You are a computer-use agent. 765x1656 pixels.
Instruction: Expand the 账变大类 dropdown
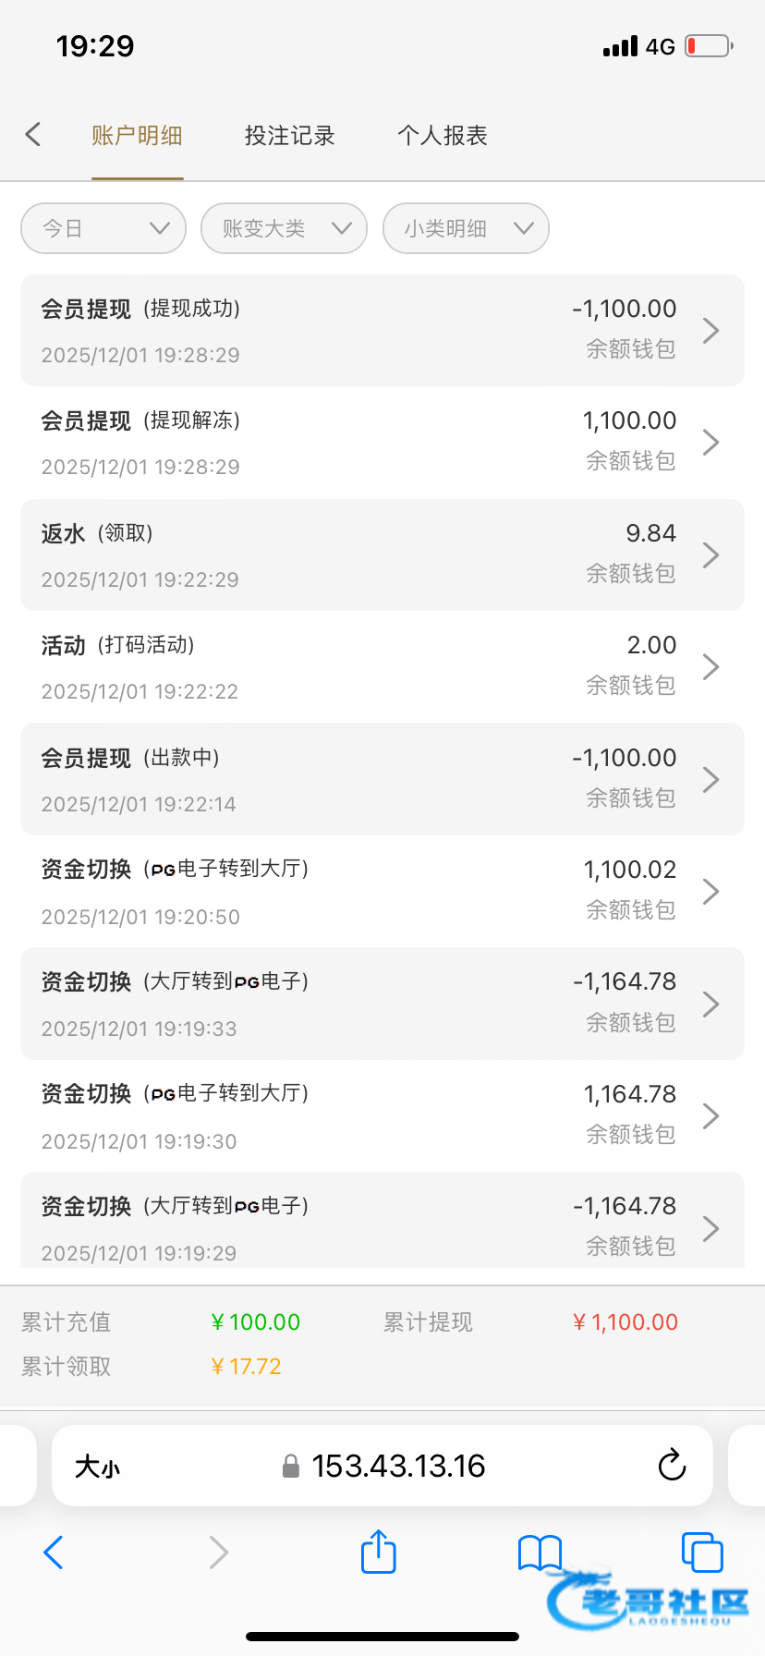[285, 228]
